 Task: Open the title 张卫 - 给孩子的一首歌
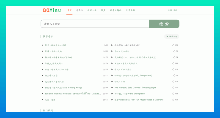(x=56, y=45)
